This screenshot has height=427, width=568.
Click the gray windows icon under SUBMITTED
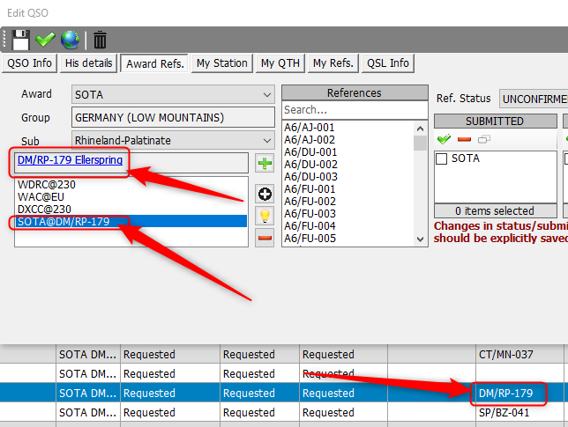pos(484,139)
